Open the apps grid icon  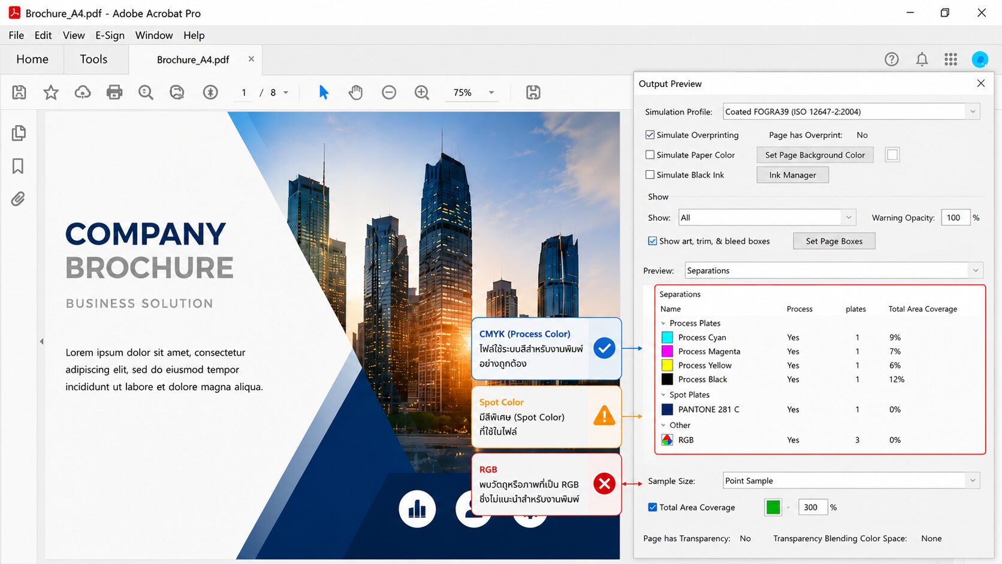[950, 59]
